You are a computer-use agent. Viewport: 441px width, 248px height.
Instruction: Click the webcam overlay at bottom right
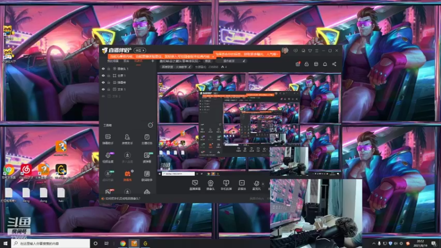tap(316, 213)
